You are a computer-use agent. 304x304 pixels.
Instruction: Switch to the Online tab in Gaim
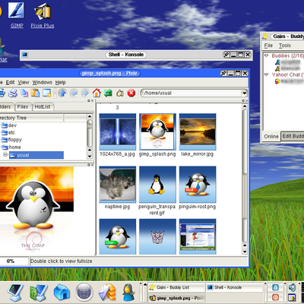click(x=271, y=137)
